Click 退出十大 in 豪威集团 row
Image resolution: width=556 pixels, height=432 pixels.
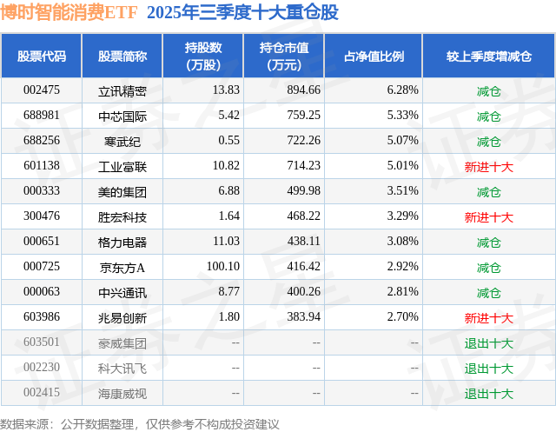[x=489, y=343]
